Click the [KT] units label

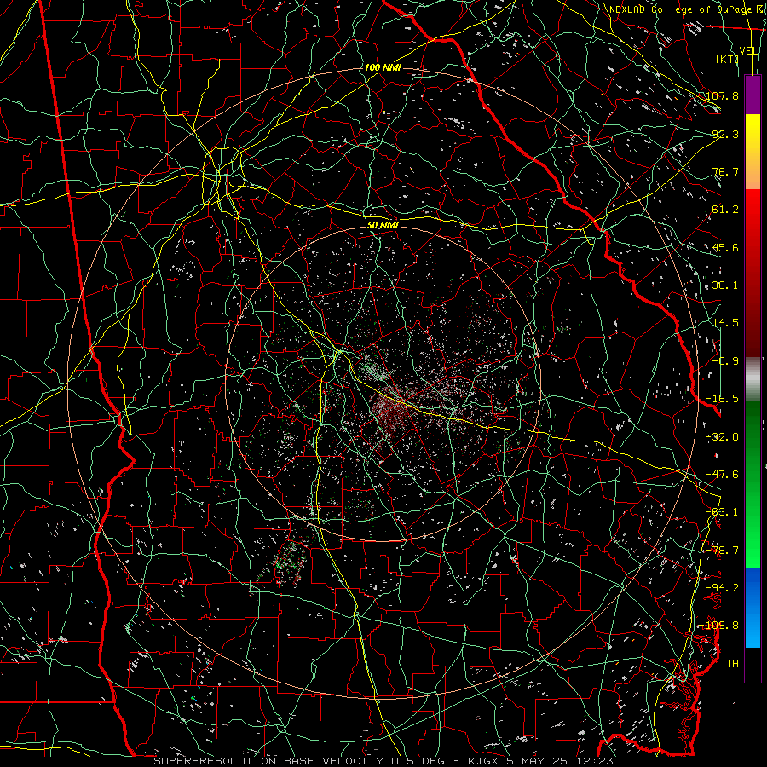pyautogui.click(x=728, y=59)
